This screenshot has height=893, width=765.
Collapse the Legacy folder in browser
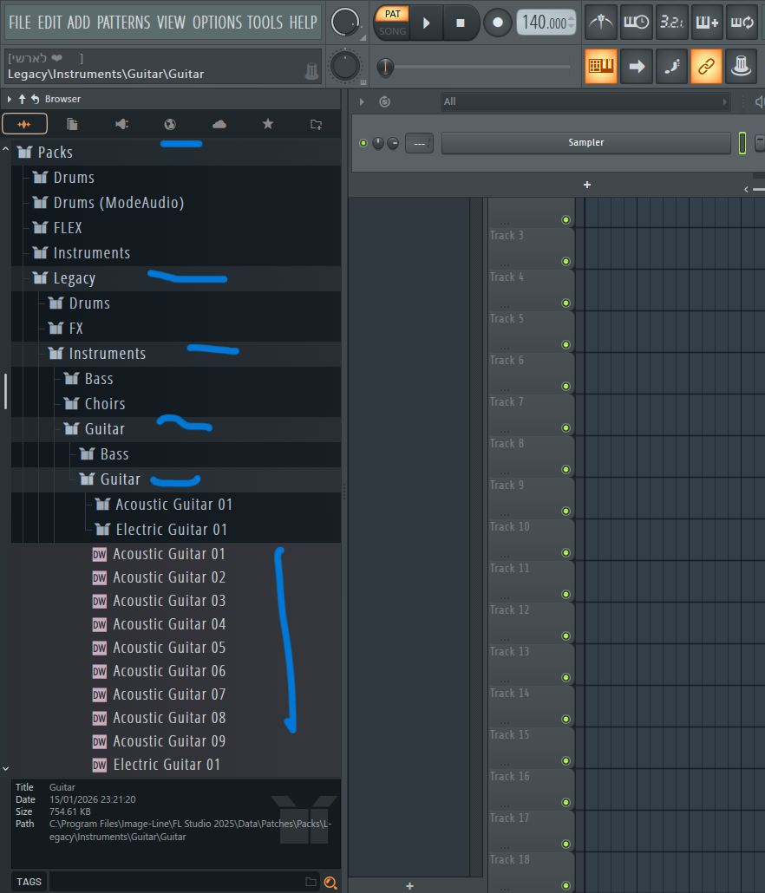tap(74, 278)
